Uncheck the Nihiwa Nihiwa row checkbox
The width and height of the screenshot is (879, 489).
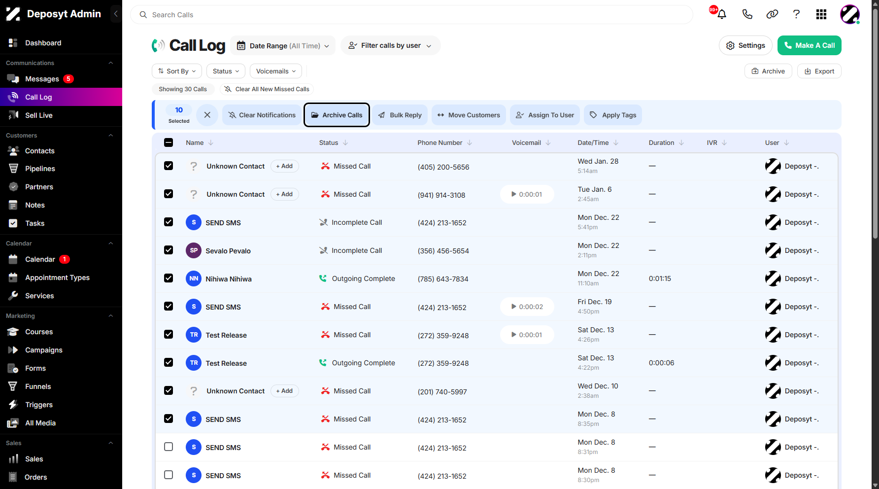coord(169,278)
